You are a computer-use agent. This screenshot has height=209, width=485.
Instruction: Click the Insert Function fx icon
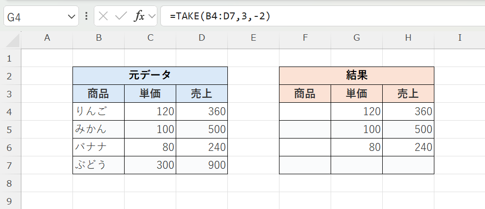point(139,16)
